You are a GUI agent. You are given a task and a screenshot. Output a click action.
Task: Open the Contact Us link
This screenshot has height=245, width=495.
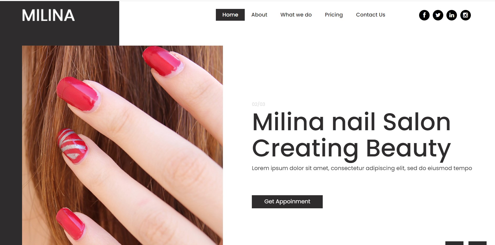pyautogui.click(x=371, y=15)
